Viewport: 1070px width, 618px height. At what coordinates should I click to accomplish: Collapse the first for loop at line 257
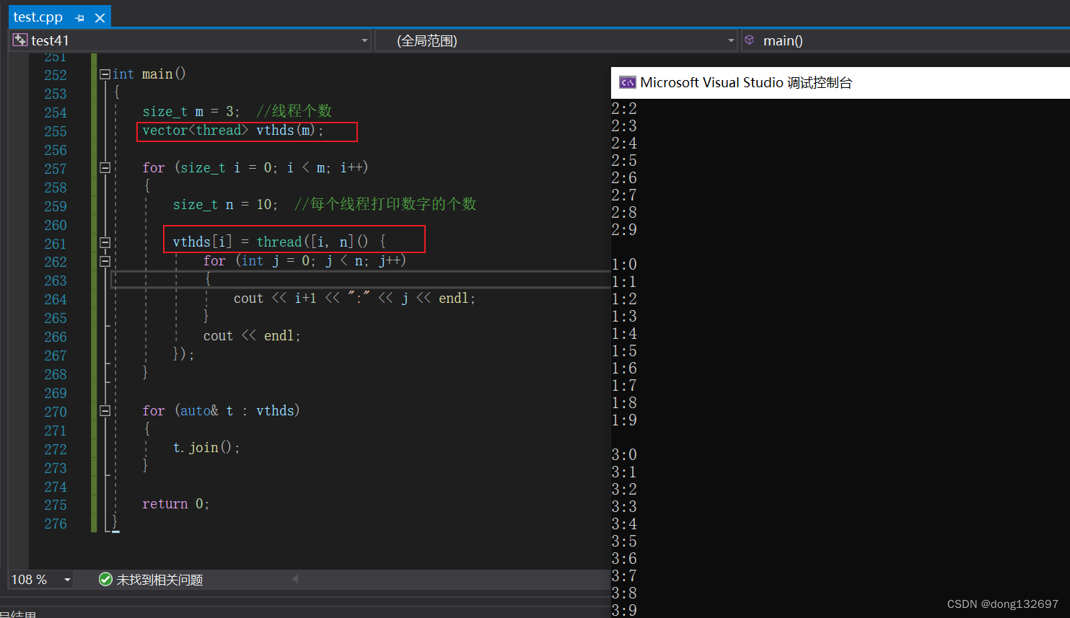point(105,167)
